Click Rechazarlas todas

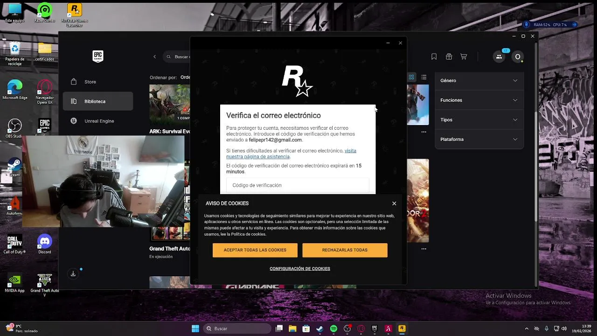point(345,250)
